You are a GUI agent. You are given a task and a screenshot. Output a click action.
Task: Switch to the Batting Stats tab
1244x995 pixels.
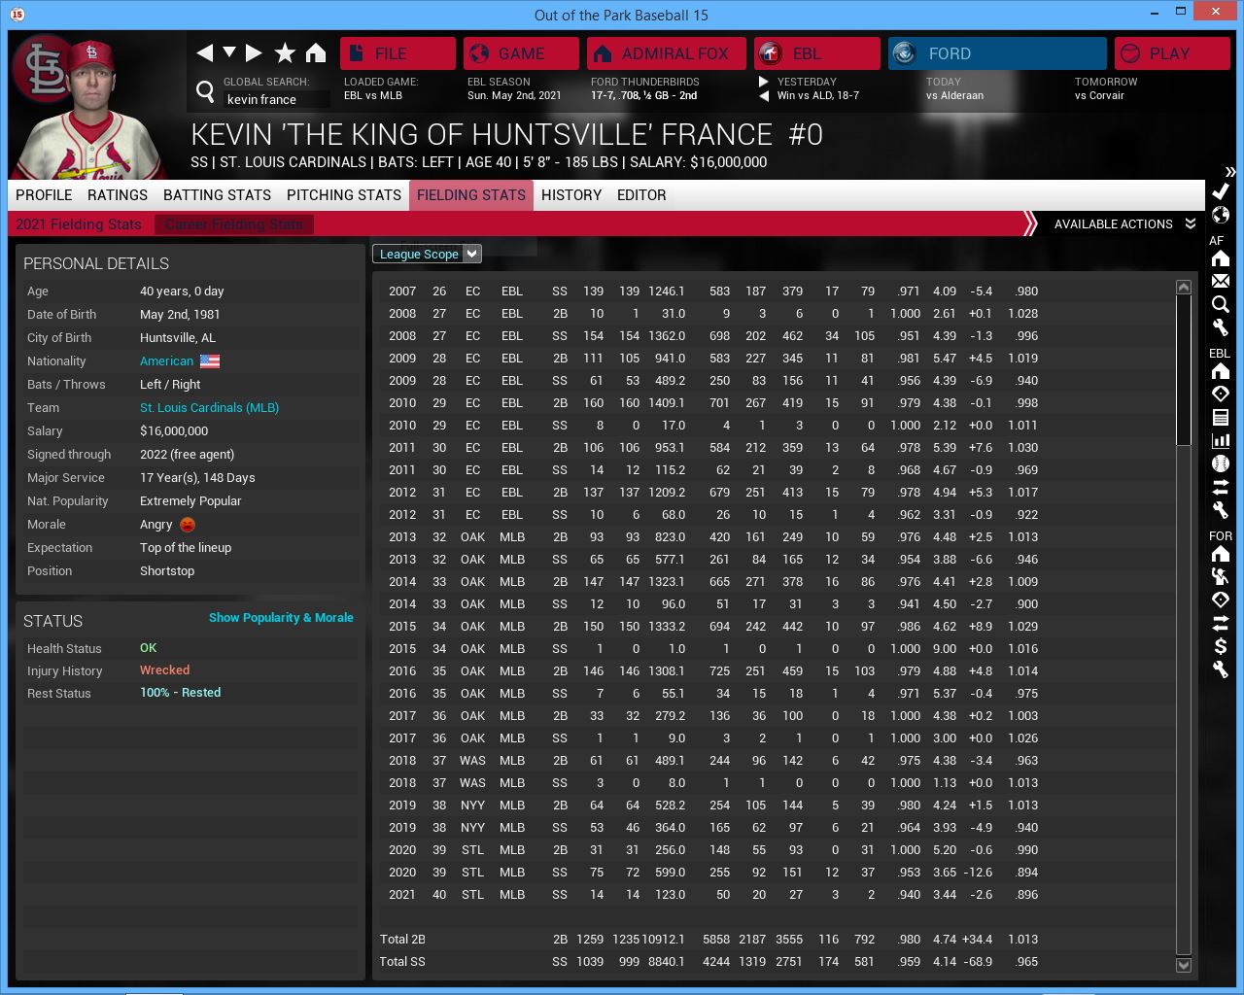[x=217, y=195]
